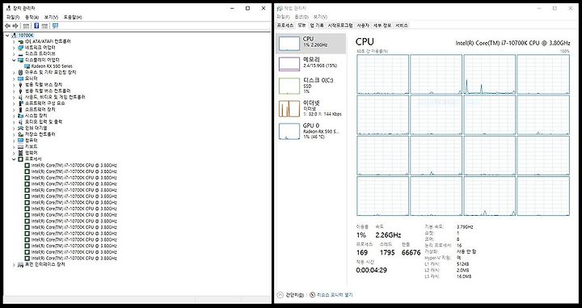
Task: Expand the 모니터 category chevron
Action: tap(14, 78)
